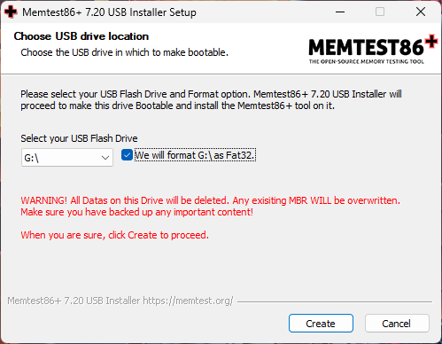Click the red cross app icon in title bar
This screenshot has height=344, width=442.
11,12
